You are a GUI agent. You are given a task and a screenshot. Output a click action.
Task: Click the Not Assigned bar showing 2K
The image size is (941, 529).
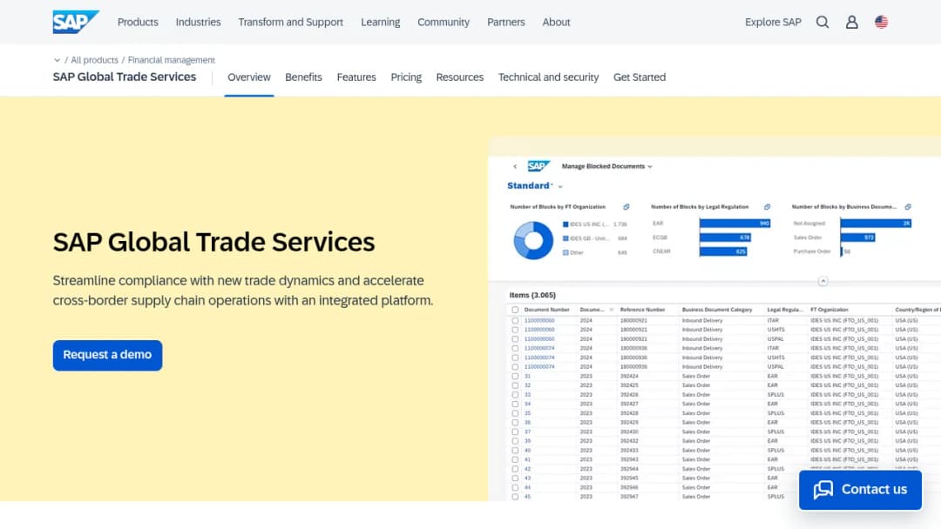tap(877, 223)
